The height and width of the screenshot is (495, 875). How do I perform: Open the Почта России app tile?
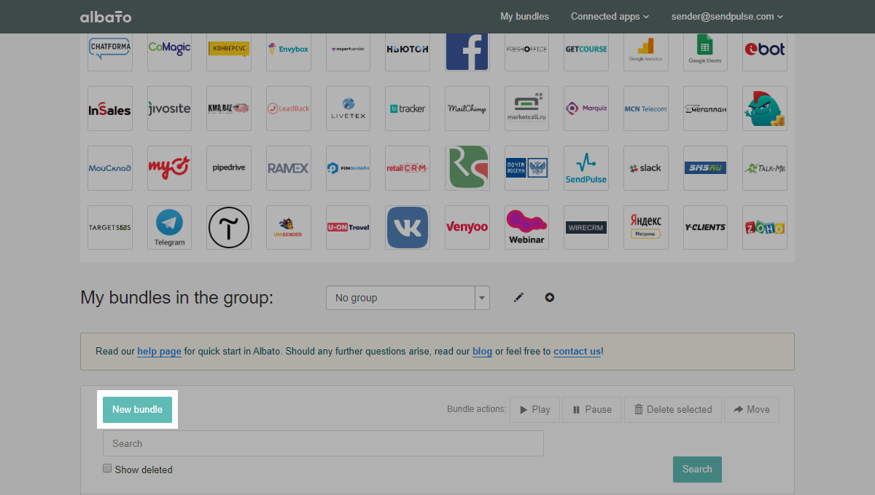526,168
